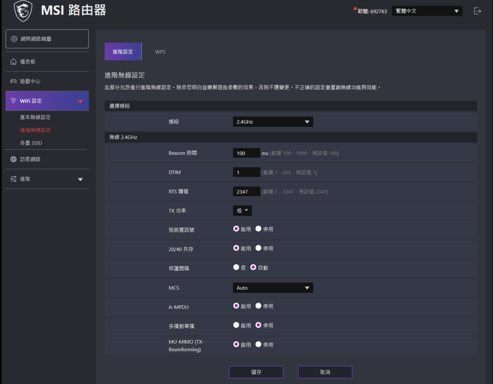Screen dimensions: 493x384
Task: Click the RTS range hint text
Action: click(x=295, y=192)
